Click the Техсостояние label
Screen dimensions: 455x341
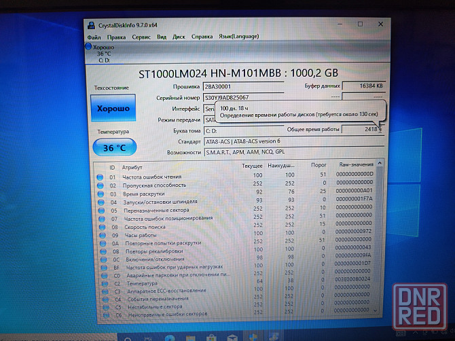click(x=111, y=88)
